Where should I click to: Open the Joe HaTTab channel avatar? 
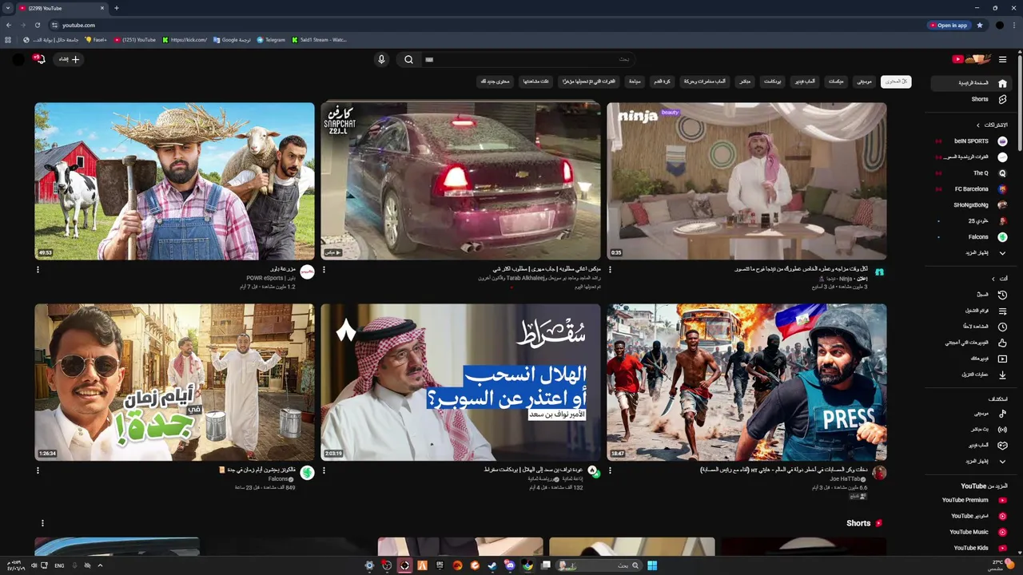[879, 473]
